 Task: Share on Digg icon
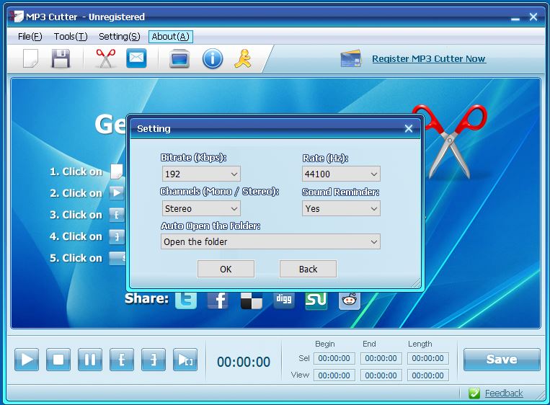284,300
